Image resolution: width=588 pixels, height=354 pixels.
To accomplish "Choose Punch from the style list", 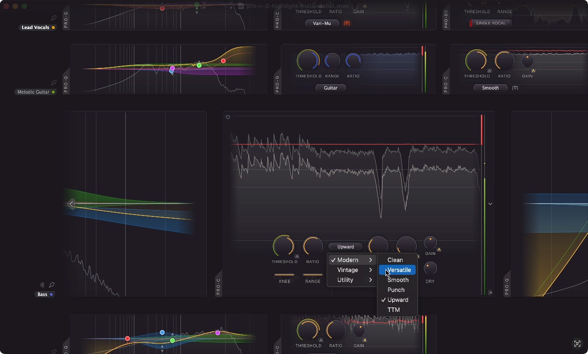I will click(x=396, y=290).
